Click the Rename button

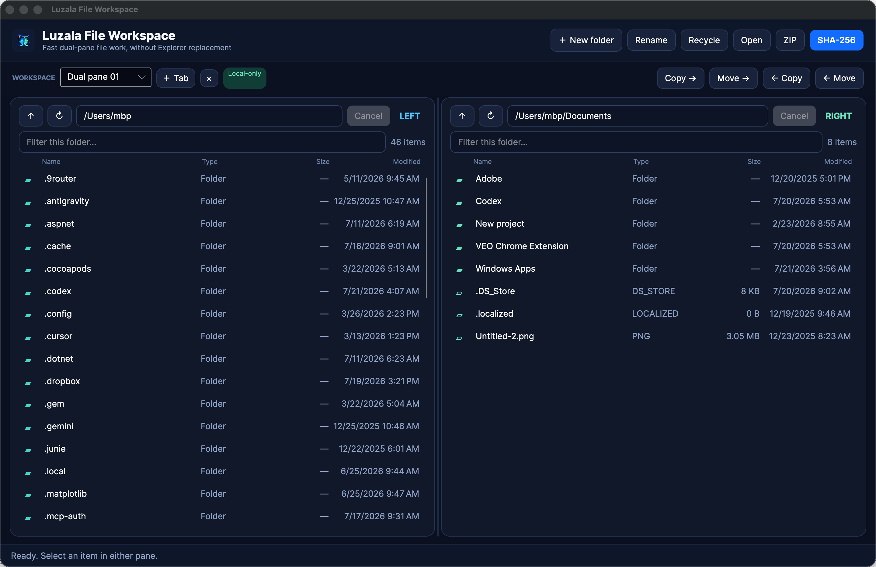click(x=651, y=40)
